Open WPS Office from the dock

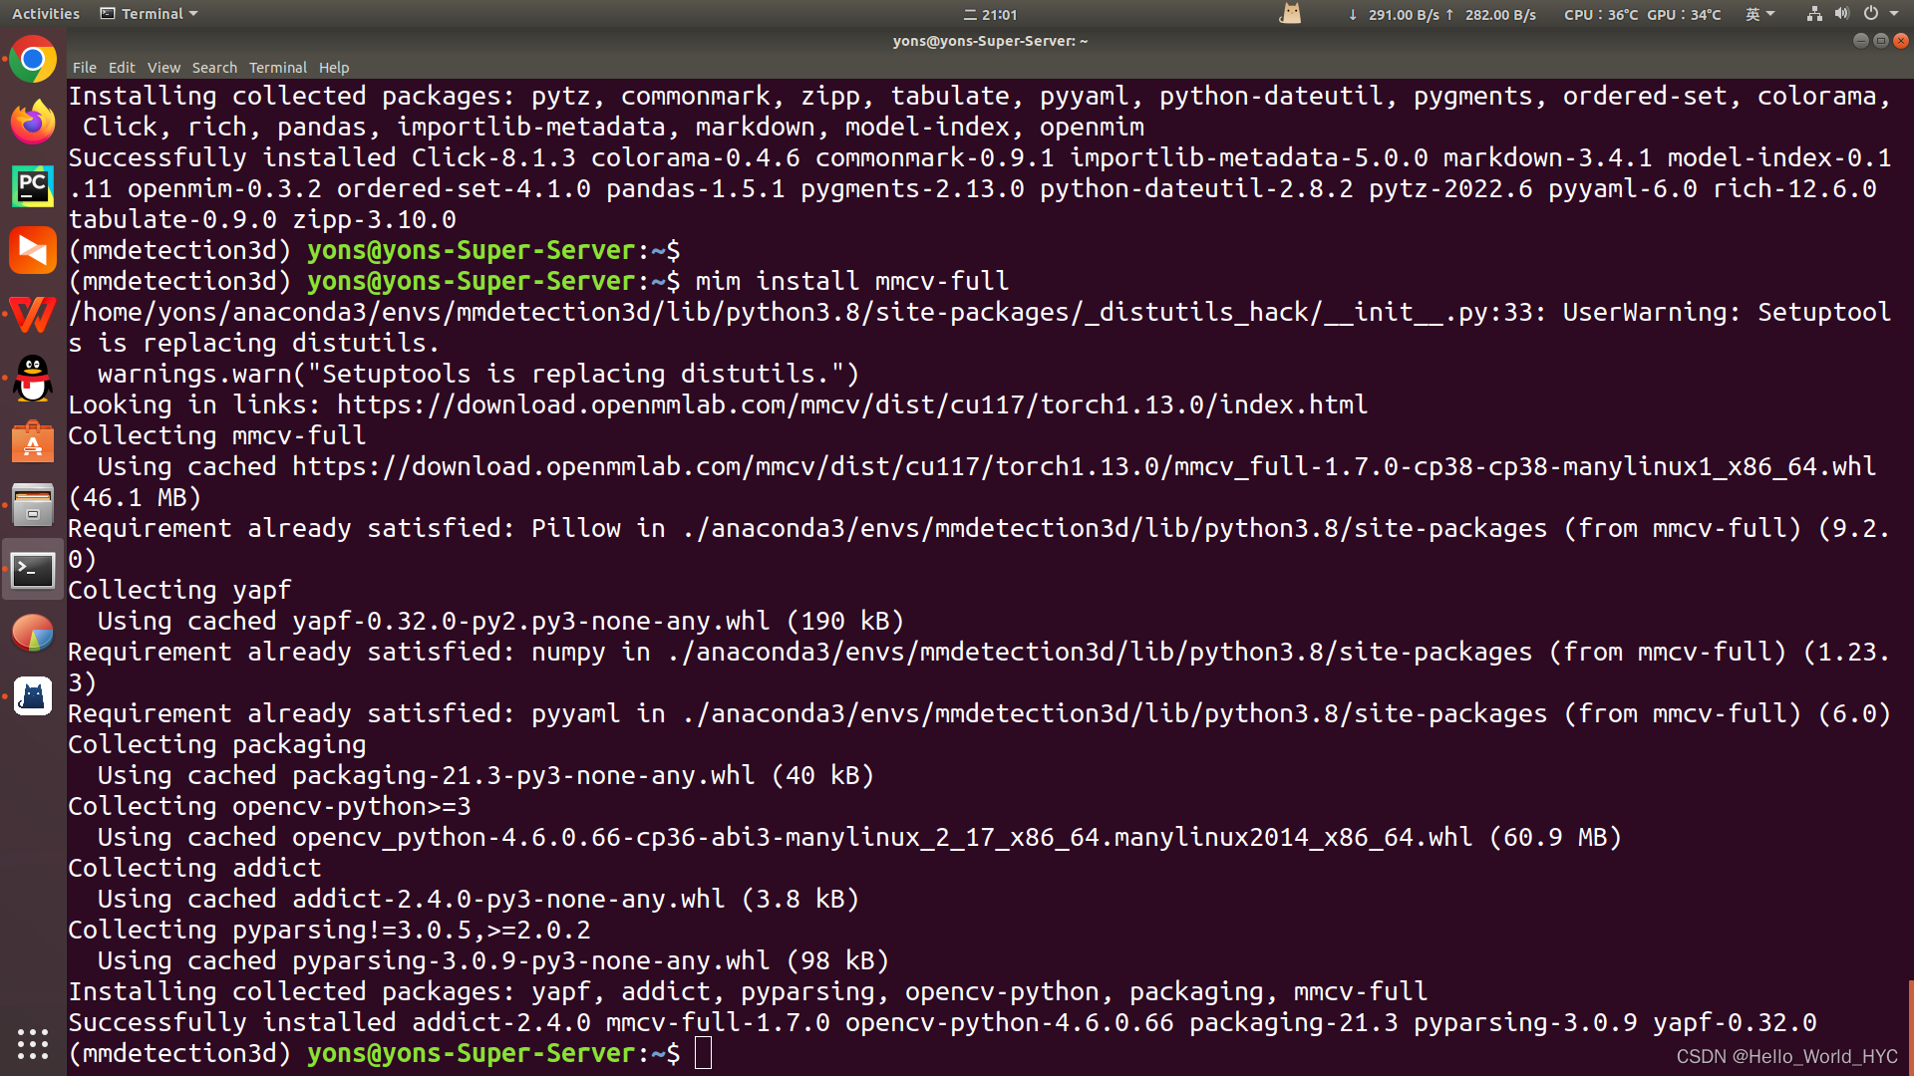33,315
